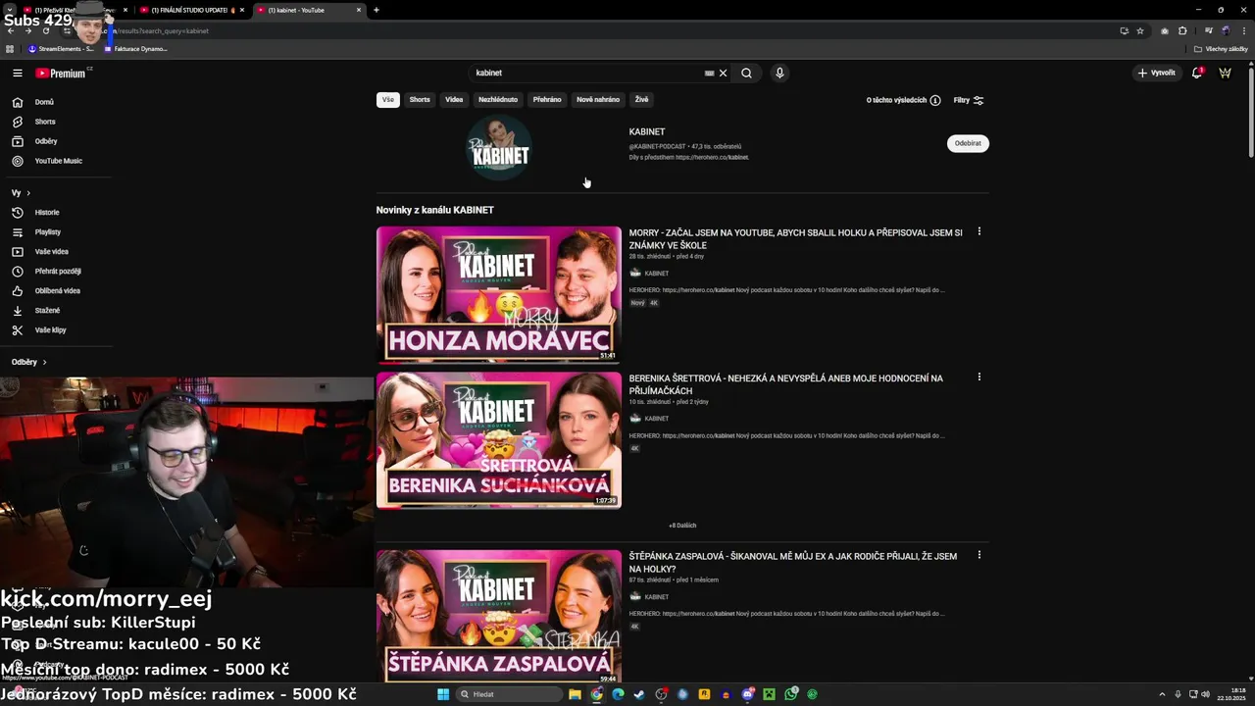
Task: Select the Nezhlédnuto filter chip
Action: coord(498,100)
